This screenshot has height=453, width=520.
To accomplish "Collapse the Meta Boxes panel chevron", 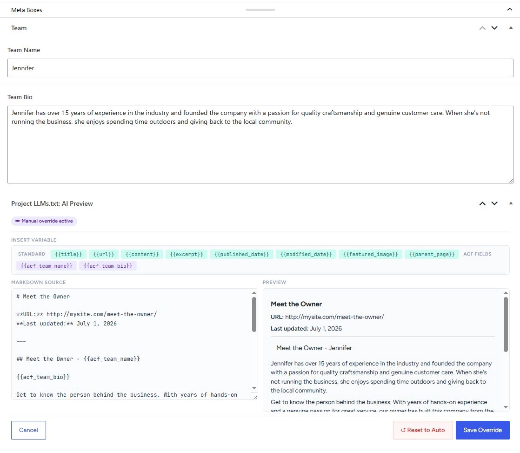I will (509, 10).
